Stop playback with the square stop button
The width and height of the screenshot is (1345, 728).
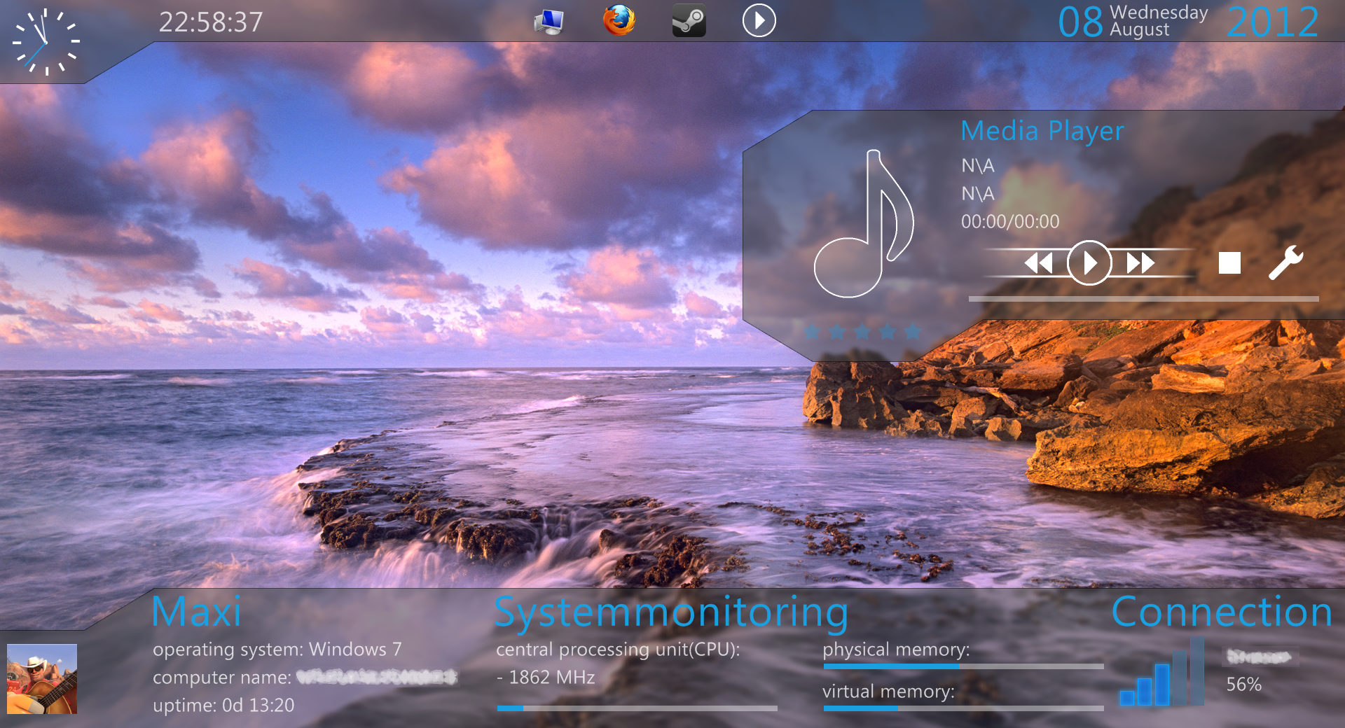pyautogui.click(x=1229, y=263)
